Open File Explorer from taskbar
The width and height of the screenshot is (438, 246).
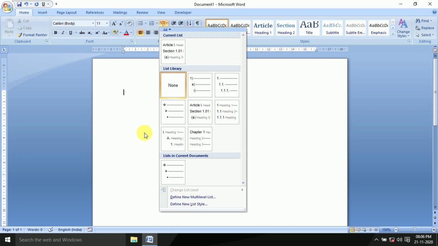[x=134, y=240]
